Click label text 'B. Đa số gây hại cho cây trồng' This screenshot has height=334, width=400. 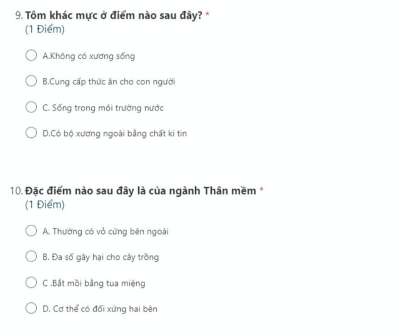point(100,258)
